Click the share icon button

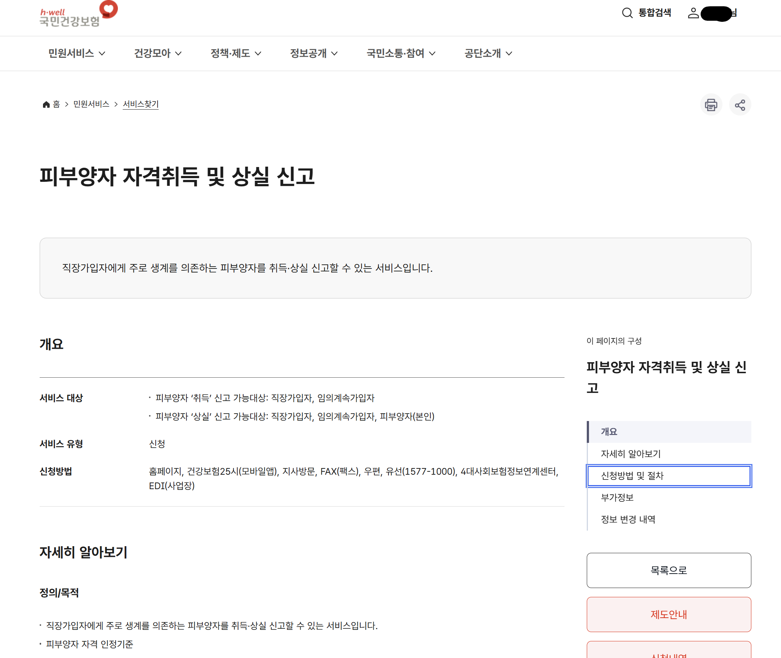pyautogui.click(x=739, y=105)
